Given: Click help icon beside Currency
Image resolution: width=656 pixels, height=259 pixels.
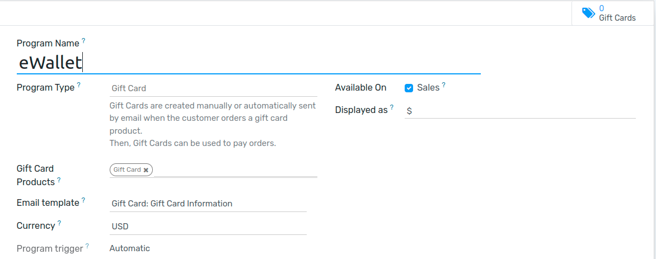Looking at the screenshot, I should point(59,223).
